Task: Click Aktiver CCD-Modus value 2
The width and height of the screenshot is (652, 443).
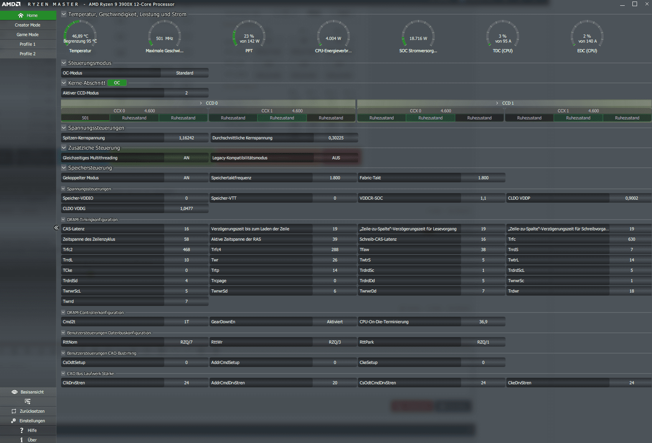Action: 187,93
